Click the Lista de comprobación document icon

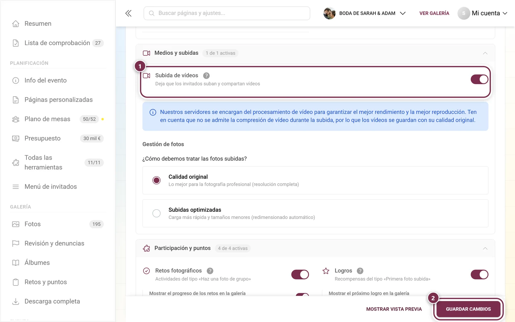coord(16,43)
